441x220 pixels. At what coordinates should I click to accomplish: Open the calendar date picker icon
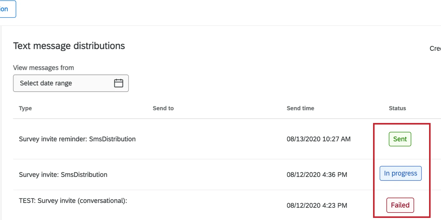coord(119,83)
